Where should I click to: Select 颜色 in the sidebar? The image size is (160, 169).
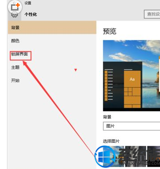click(15, 41)
